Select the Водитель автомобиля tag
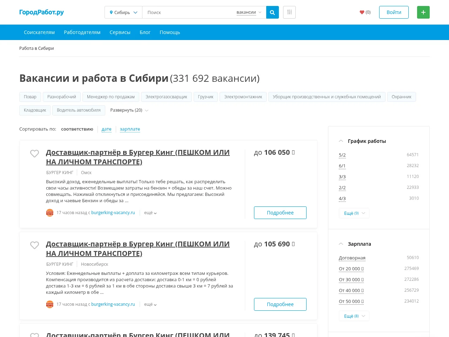 (79, 110)
